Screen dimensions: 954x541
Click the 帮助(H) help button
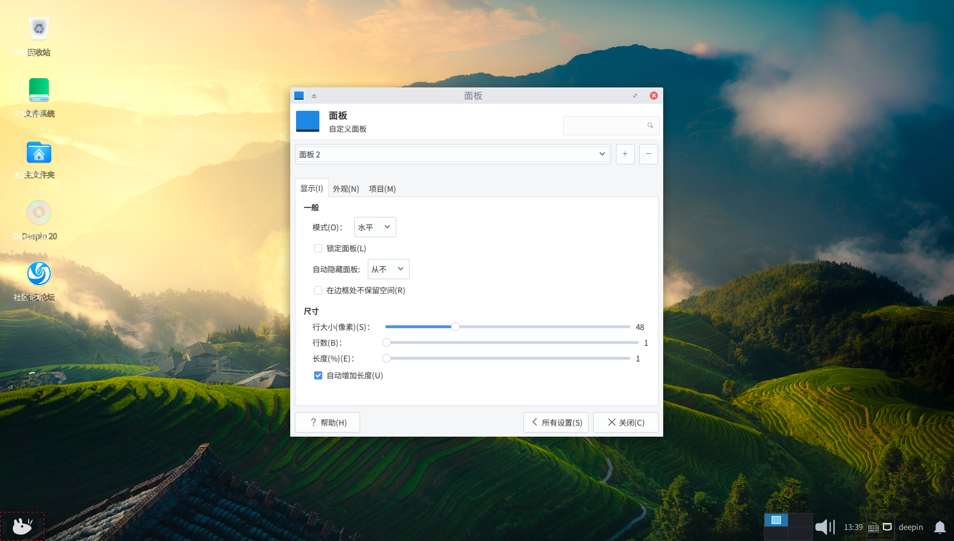328,423
